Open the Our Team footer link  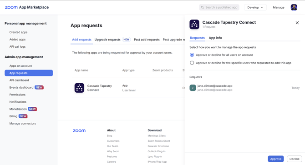pyautogui.click(x=112, y=146)
